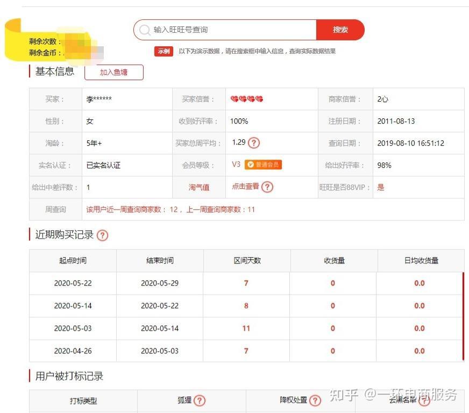Click the 起点时间 column header
This screenshot has height=413, width=469.
coord(73,260)
